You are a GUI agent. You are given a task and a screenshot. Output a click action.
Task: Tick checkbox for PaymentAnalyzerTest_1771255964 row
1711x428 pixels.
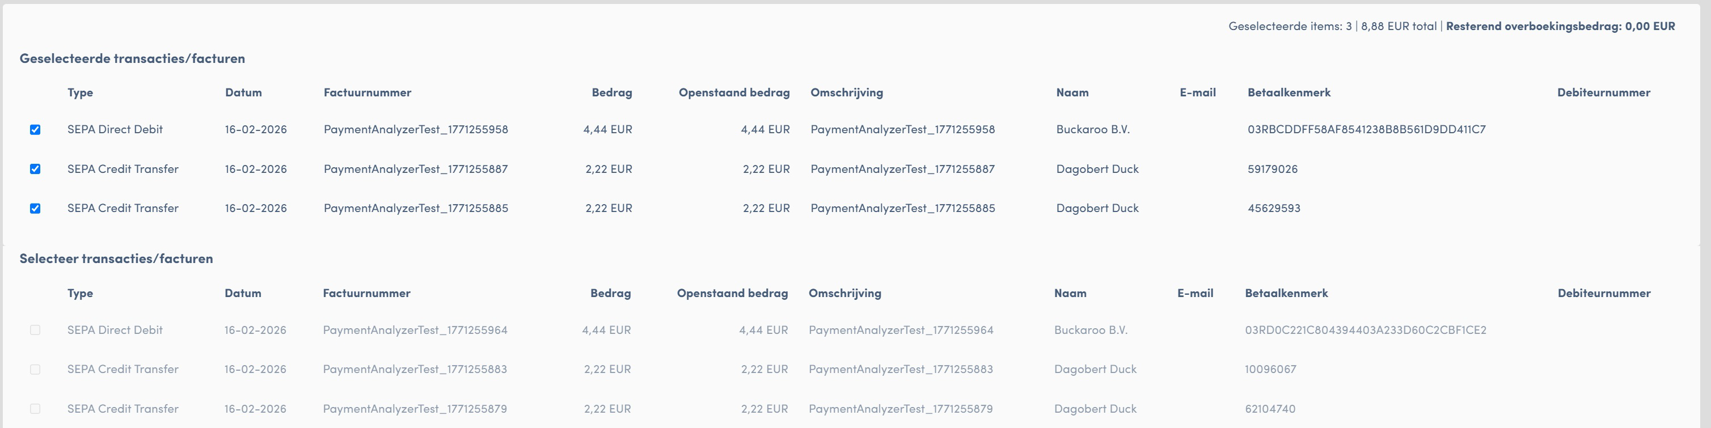tap(35, 330)
